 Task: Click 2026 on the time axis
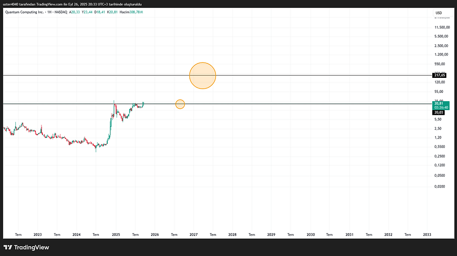tap(155, 235)
